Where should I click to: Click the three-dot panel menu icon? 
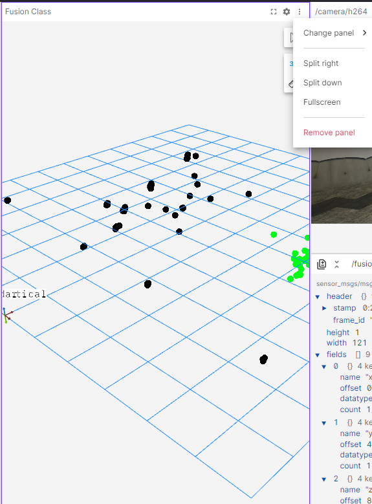(x=300, y=12)
